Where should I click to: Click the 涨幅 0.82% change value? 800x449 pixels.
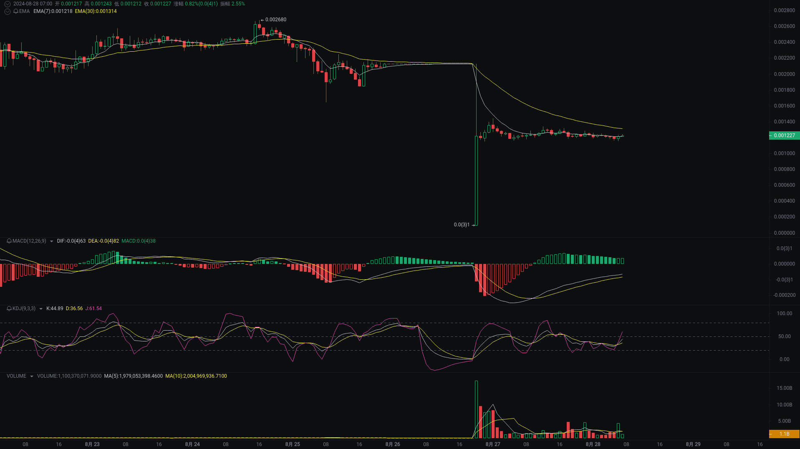196,4
